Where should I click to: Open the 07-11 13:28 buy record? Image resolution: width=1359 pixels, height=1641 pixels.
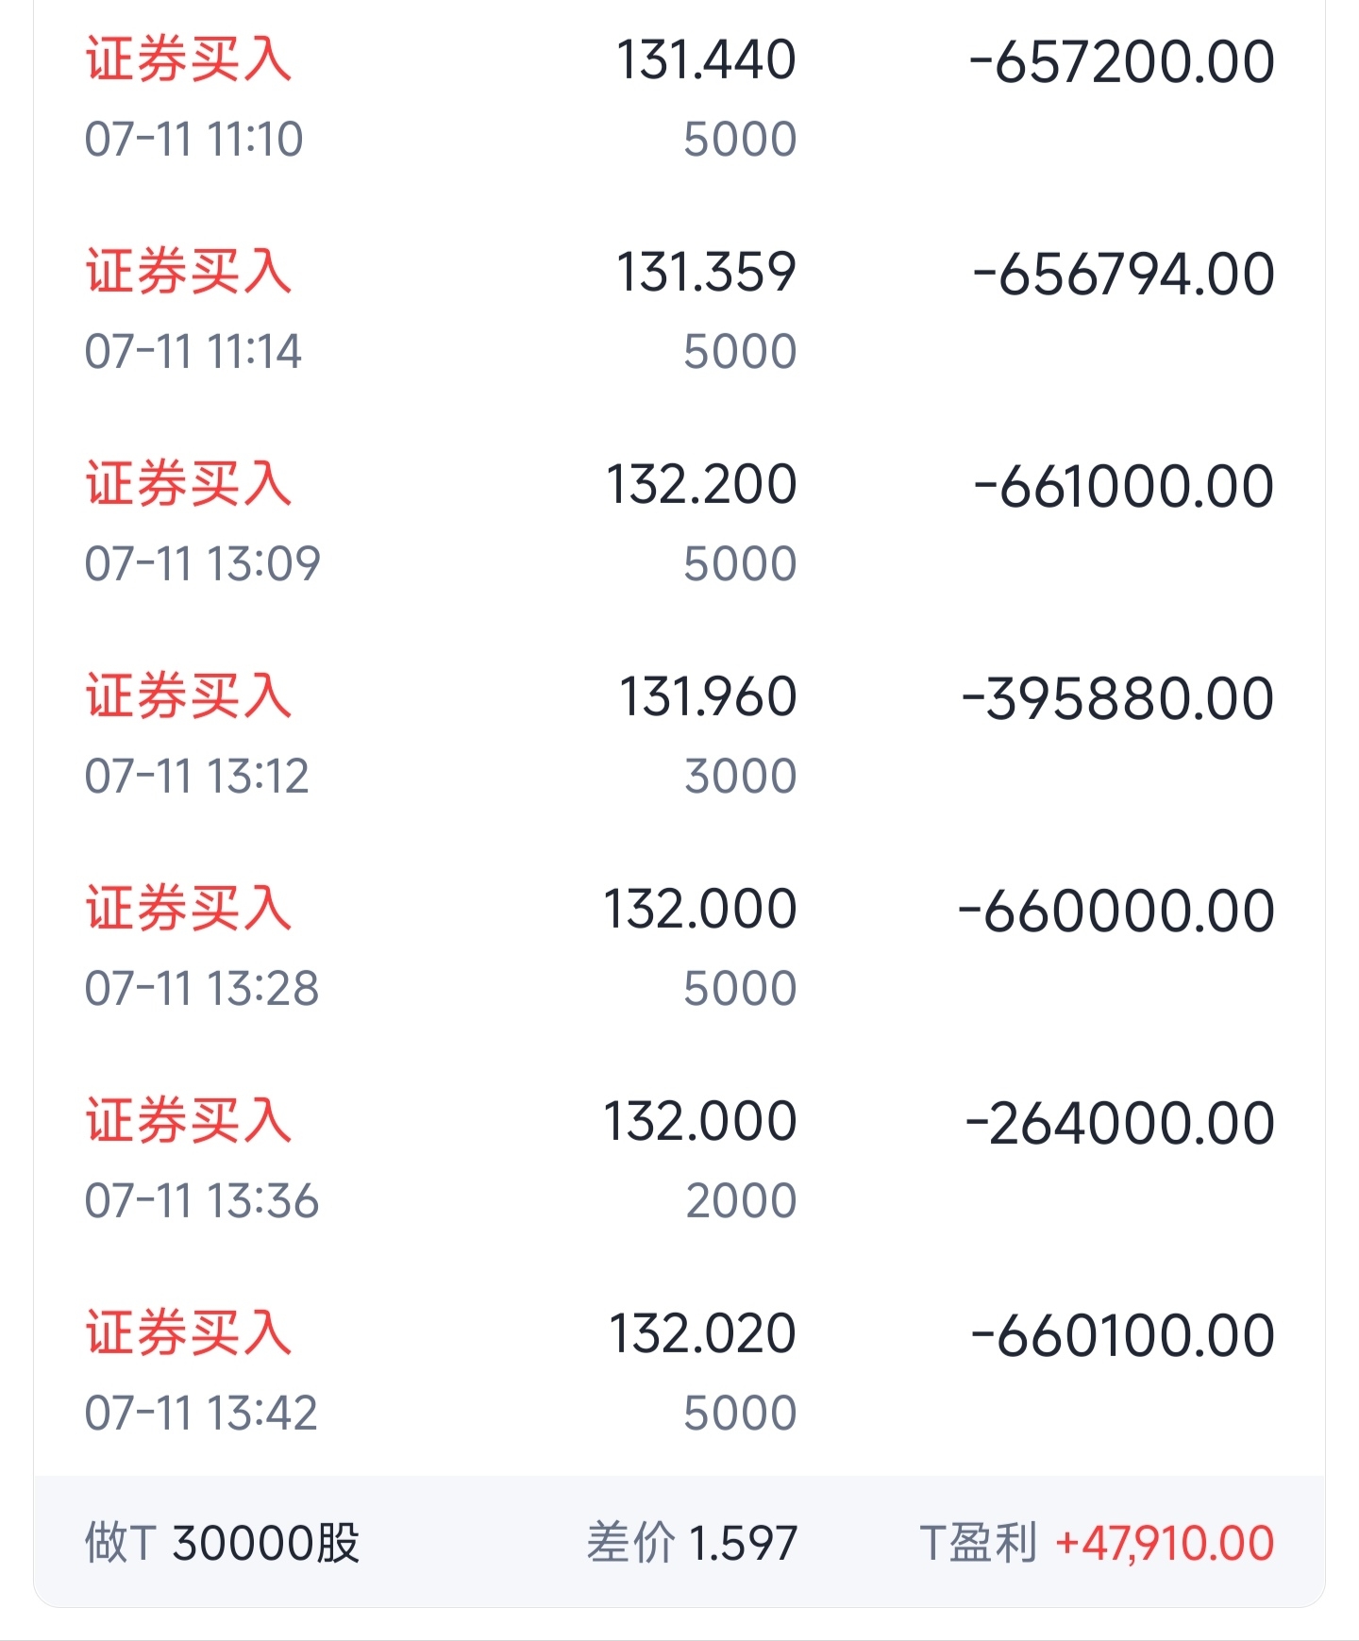click(679, 948)
